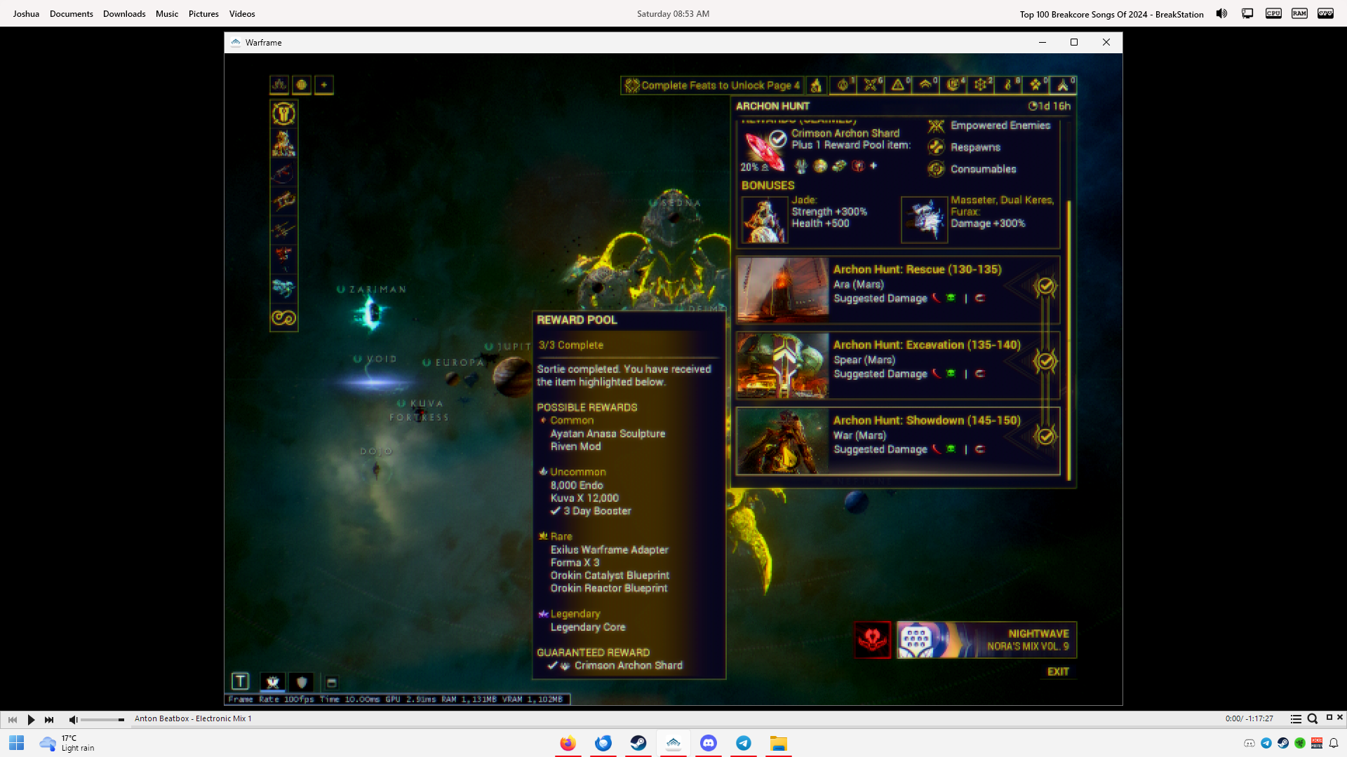Click the plus icon after reward pool items
The height and width of the screenshot is (757, 1347).
873,166
